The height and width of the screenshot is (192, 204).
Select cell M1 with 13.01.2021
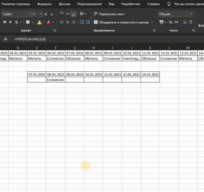click(188, 53)
